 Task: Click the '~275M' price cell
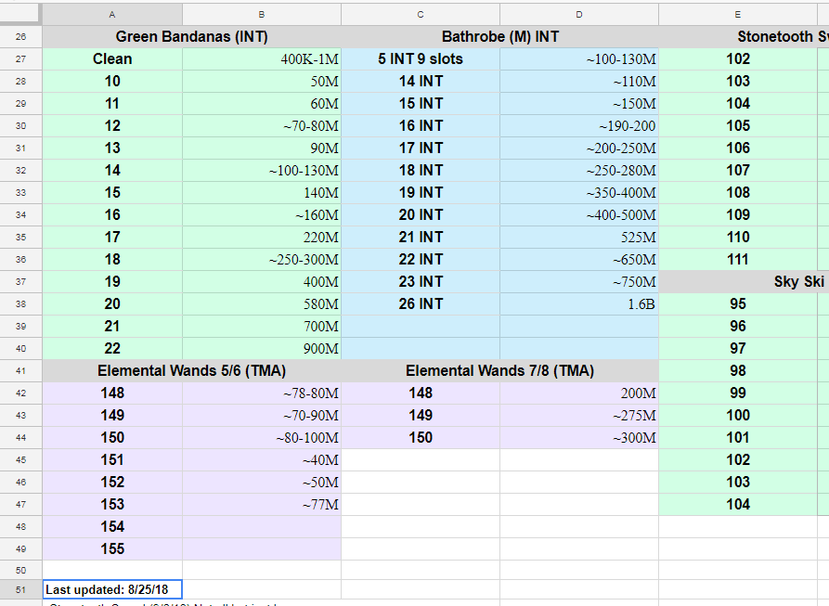pos(579,415)
